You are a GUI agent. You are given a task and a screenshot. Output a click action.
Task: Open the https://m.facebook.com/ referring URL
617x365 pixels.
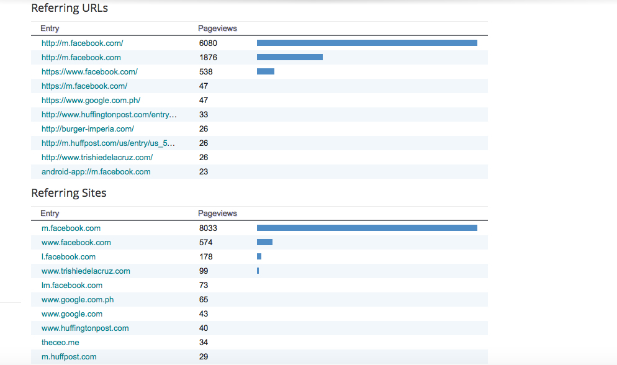84,86
